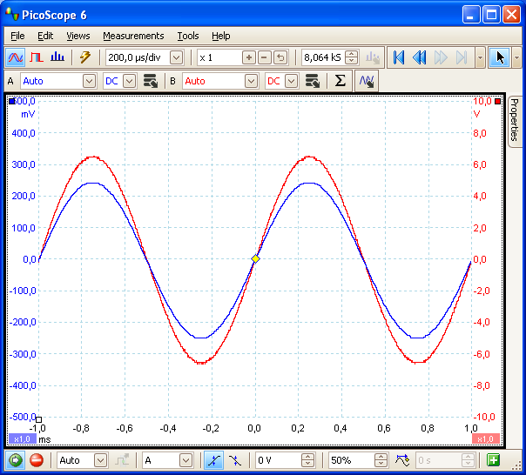Open the Help menu
Viewport: 526px width, 475px height.
click(x=220, y=36)
